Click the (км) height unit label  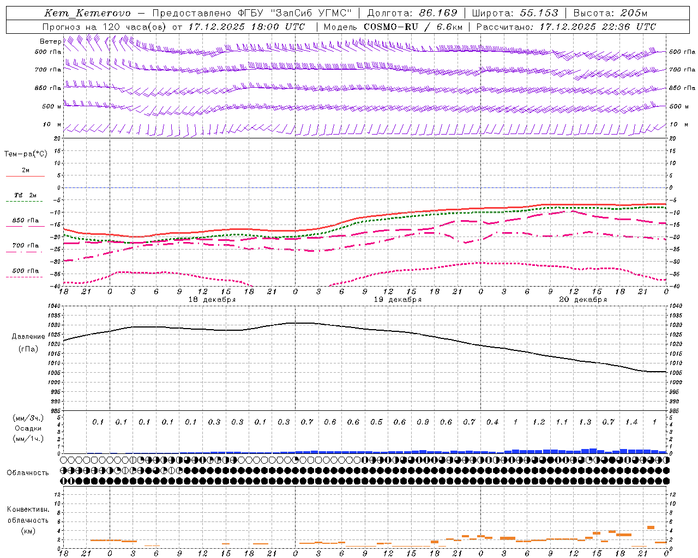(x=28, y=531)
